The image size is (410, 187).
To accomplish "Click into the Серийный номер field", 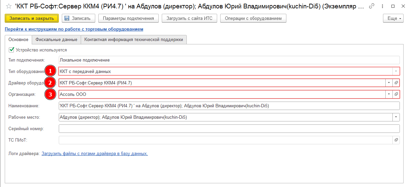I will [x=229, y=128].
